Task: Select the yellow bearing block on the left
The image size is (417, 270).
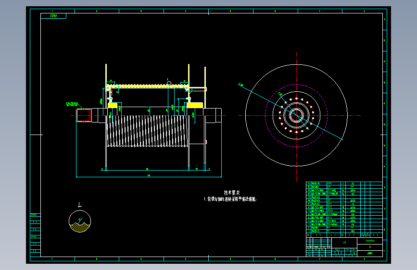Action: 113,105
